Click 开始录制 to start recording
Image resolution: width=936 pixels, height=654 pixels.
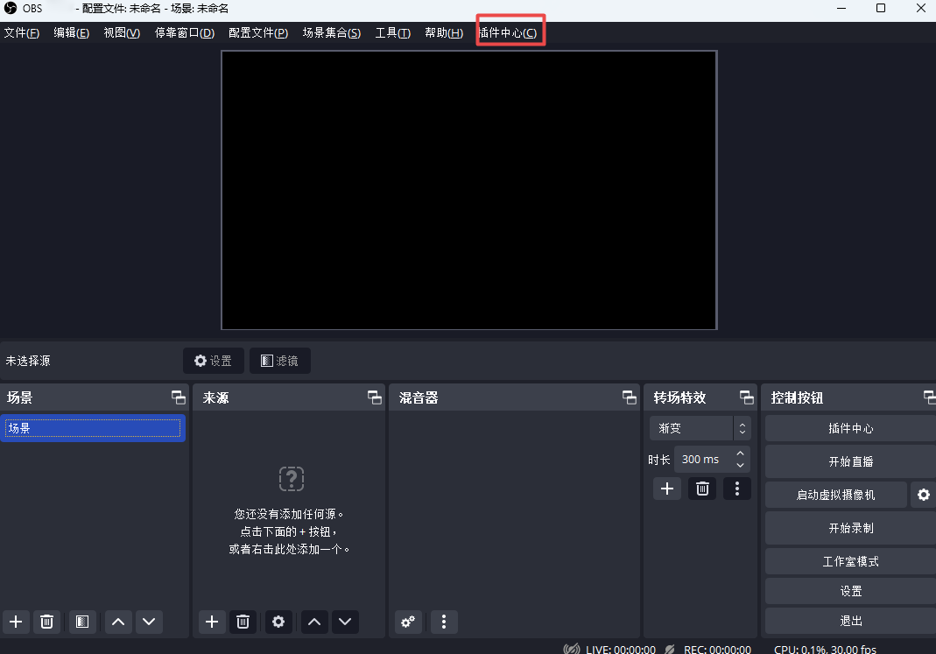pyautogui.click(x=851, y=528)
